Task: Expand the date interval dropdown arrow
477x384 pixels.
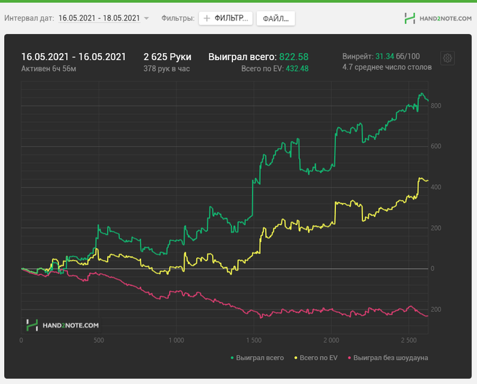Action: [x=147, y=18]
